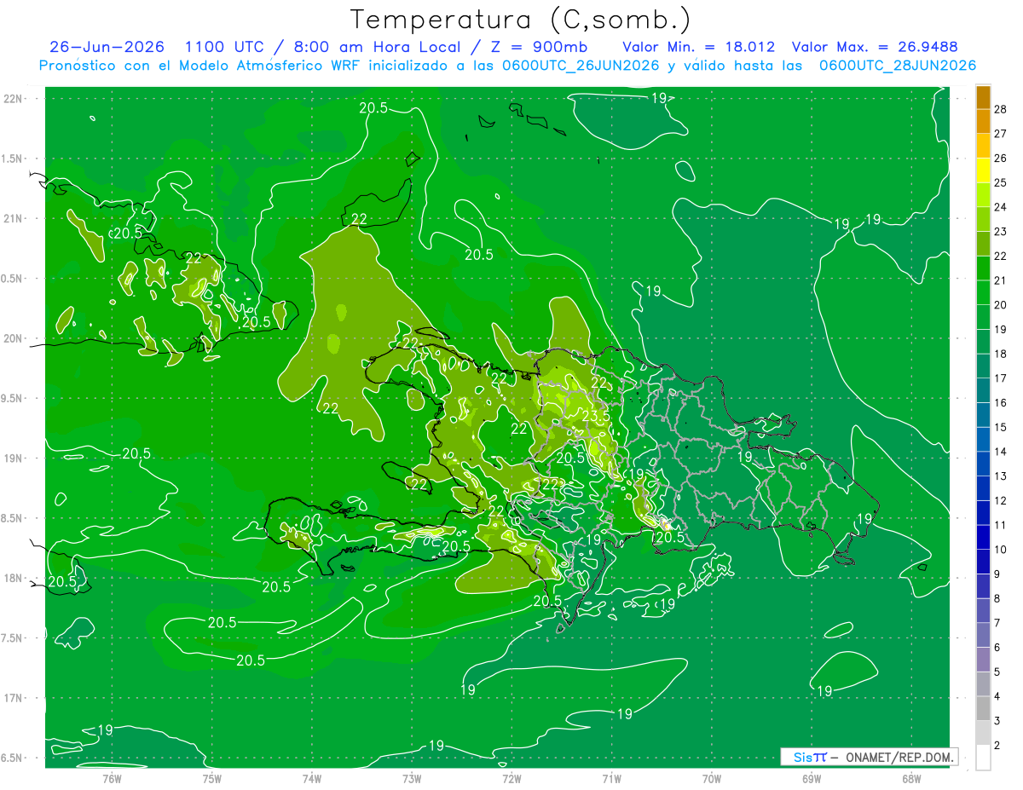The width and height of the screenshot is (1023, 790).
Task: Click the colorbar label "28"
Action: [1001, 109]
